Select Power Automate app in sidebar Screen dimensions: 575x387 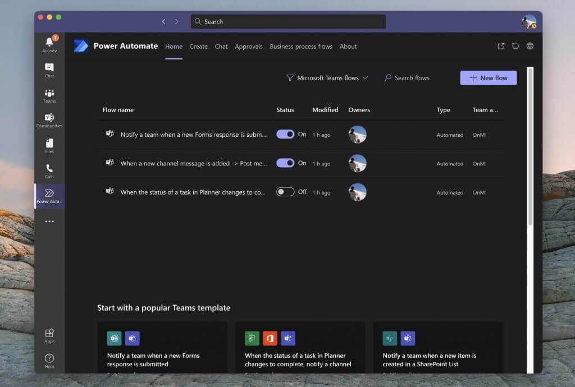[x=49, y=196]
